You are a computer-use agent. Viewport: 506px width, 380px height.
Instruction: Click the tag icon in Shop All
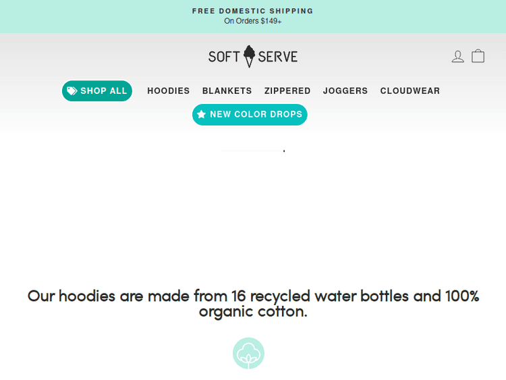coord(72,91)
